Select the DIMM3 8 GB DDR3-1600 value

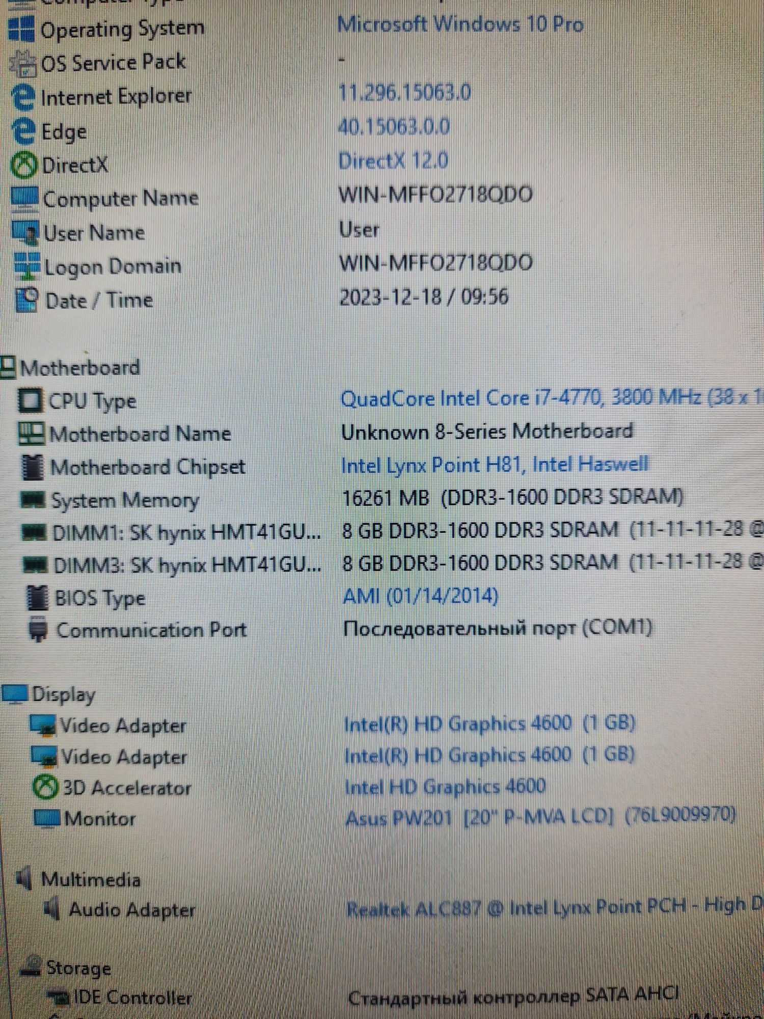553,562
